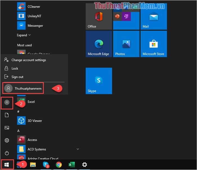Click the # letter heading

point(18,111)
